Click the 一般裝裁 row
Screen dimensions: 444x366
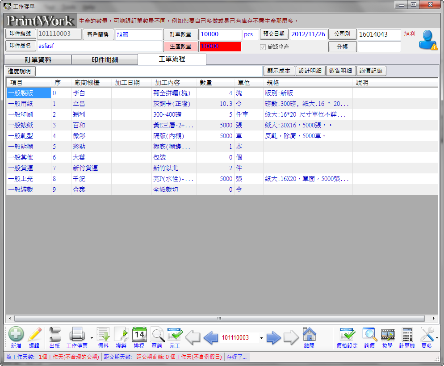tap(222, 189)
